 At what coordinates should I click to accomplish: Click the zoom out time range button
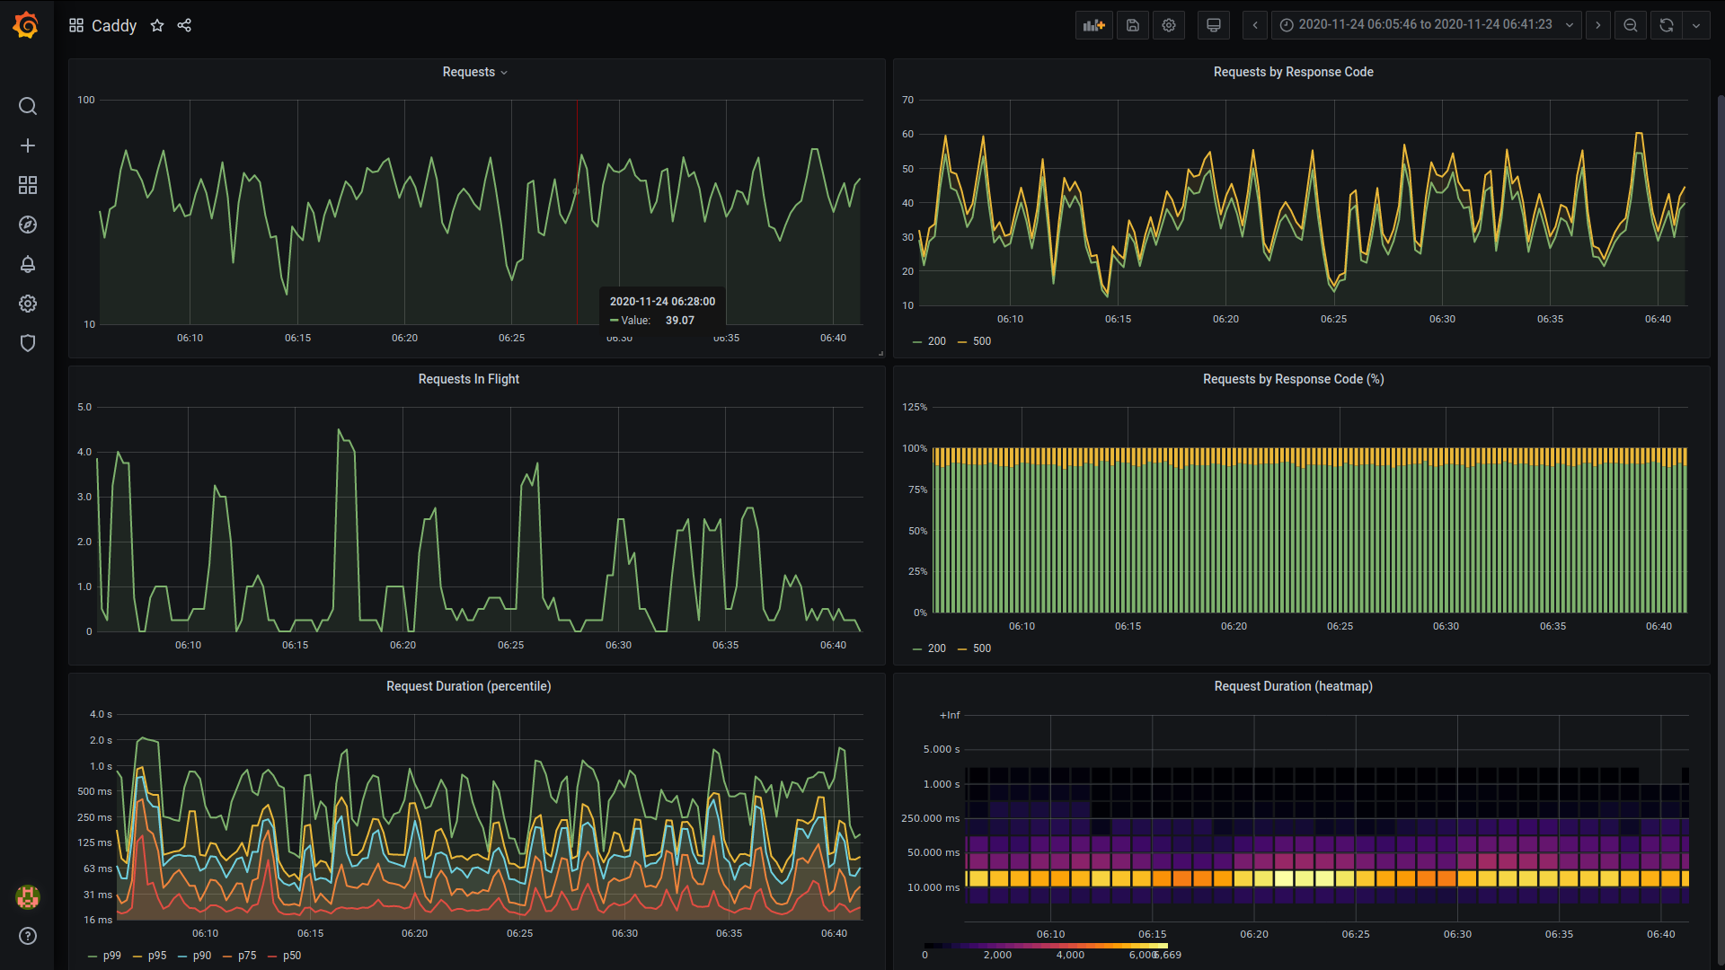coord(1630,25)
